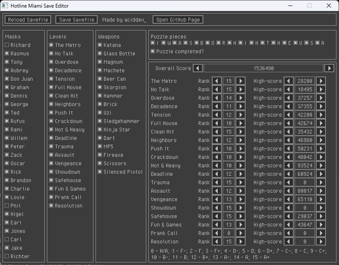This screenshot has width=339, height=265.
Task: Toggle the Puzzle completed checkbox
Action: tap(153, 51)
